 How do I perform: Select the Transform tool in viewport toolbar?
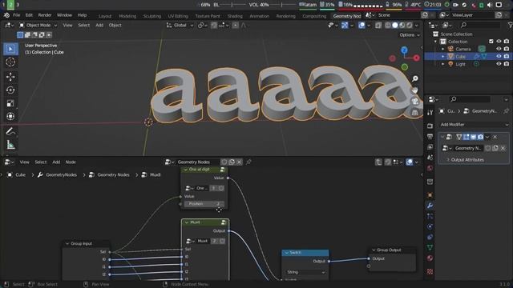tap(10, 117)
